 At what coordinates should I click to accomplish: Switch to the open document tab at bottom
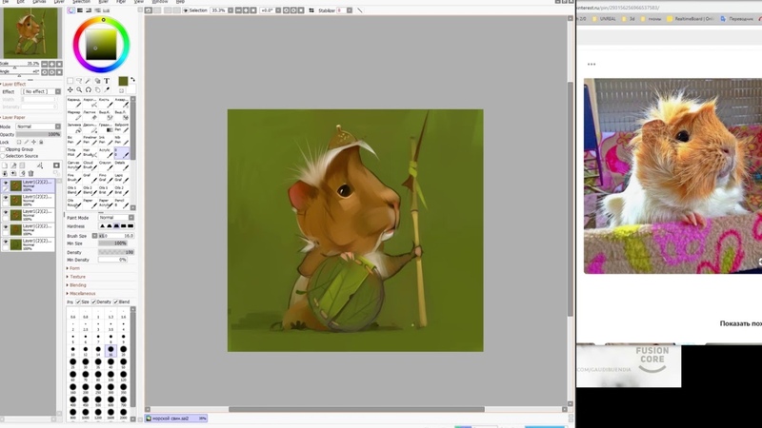coord(176,418)
